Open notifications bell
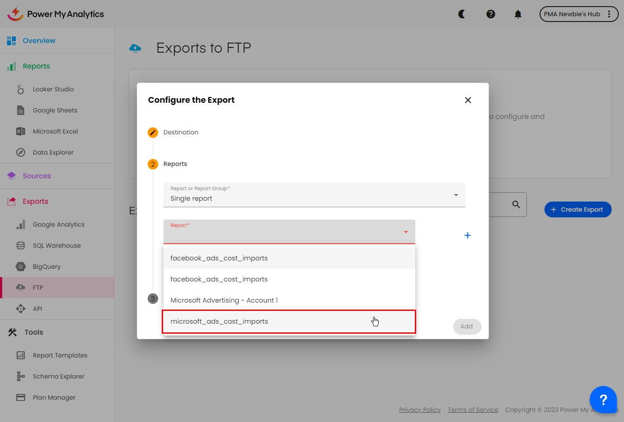Image resolution: width=624 pixels, height=422 pixels. point(518,14)
